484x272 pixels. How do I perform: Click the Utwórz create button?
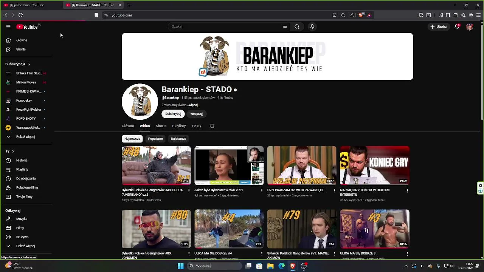[x=439, y=27]
